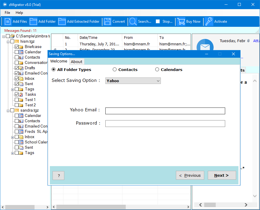Select message row number 1
Screen dimensions: 260x210
coord(121,44)
